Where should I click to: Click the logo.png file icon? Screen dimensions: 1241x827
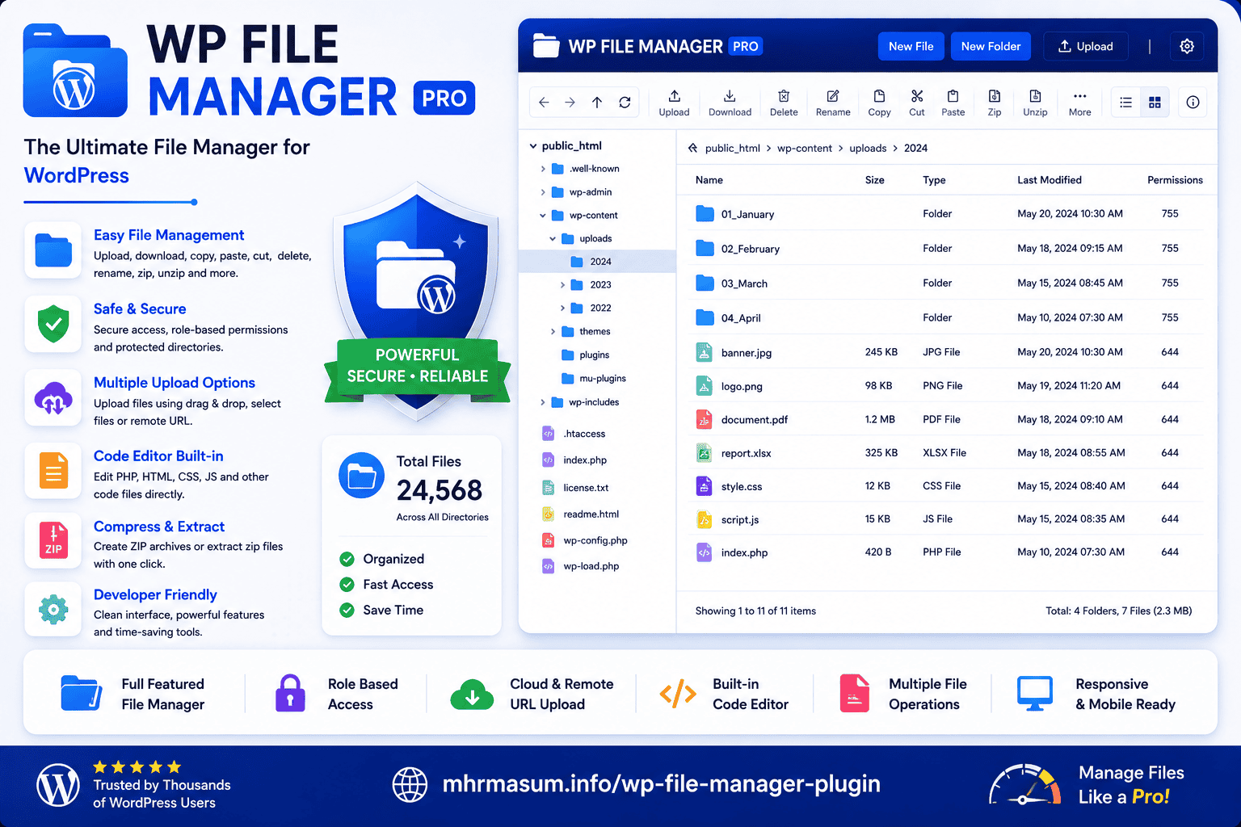point(705,386)
